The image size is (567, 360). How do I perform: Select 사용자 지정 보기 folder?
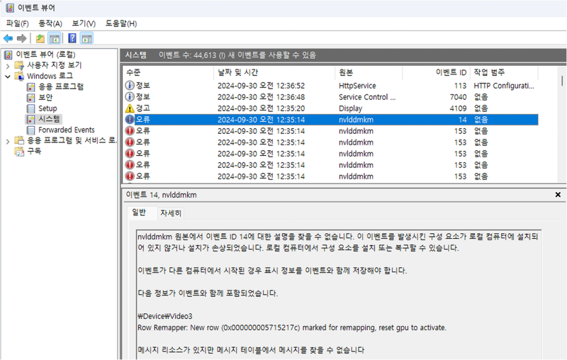tap(55, 65)
